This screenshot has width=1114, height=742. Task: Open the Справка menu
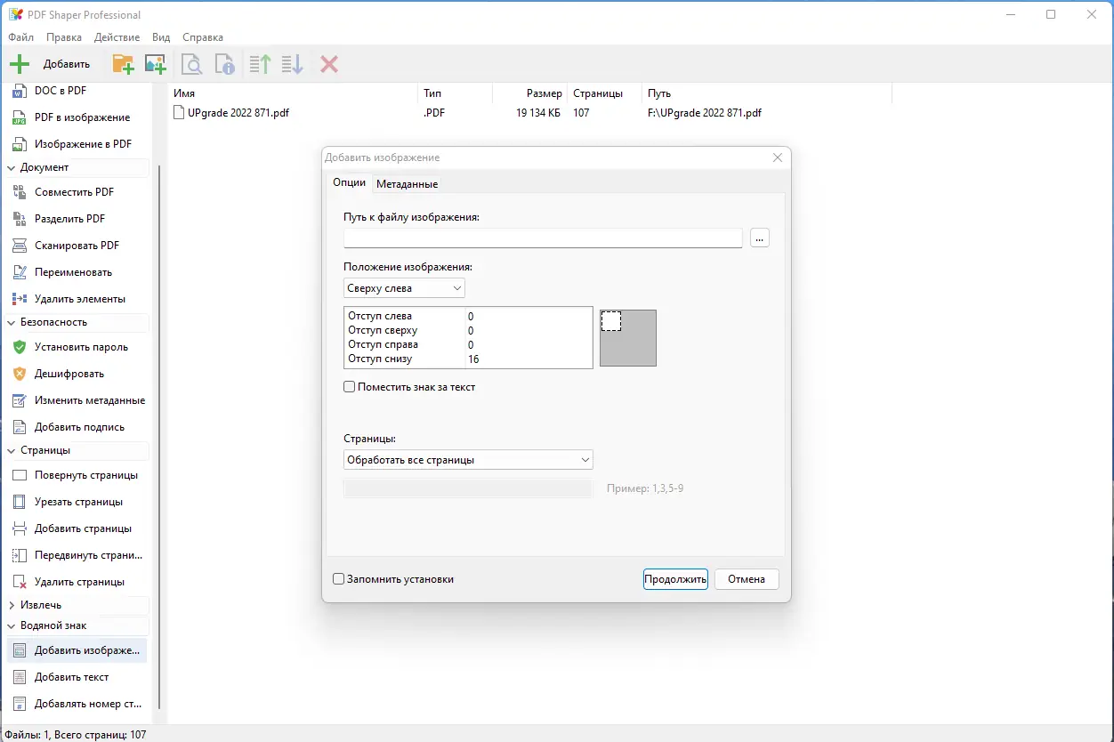[203, 37]
